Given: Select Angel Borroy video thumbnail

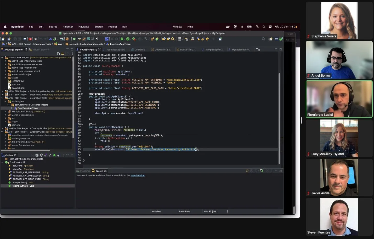Looking at the screenshot, I should pos(339,60).
